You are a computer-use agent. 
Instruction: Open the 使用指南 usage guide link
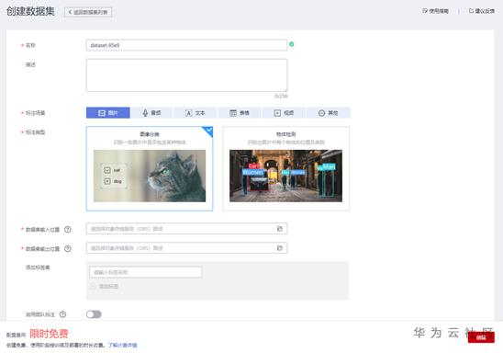(x=435, y=11)
